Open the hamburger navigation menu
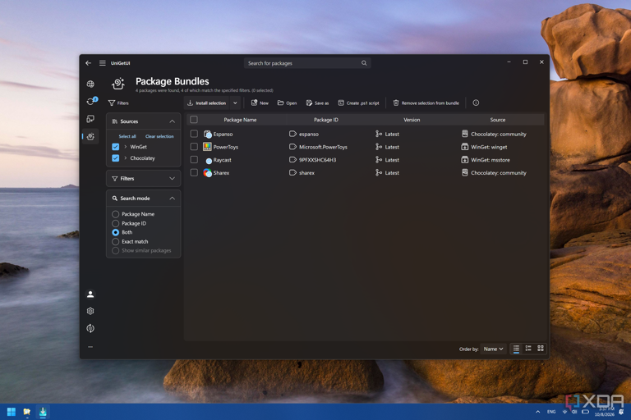This screenshot has width=631, height=420. click(103, 63)
